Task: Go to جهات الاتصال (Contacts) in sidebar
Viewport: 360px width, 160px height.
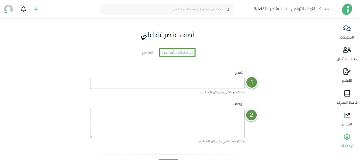Action: (x=347, y=50)
